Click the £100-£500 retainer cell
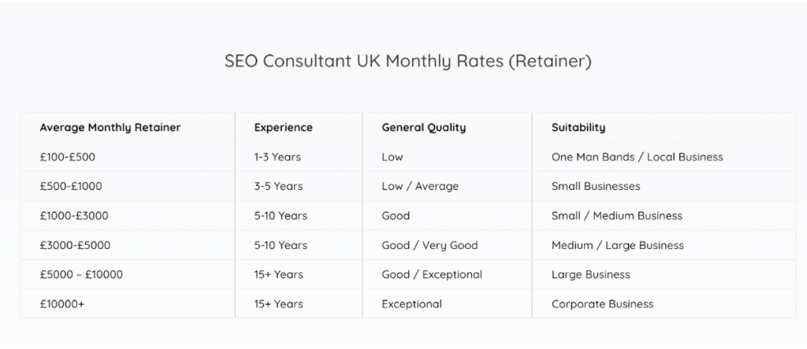Screen dimensions: 807x349 point(68,157)
